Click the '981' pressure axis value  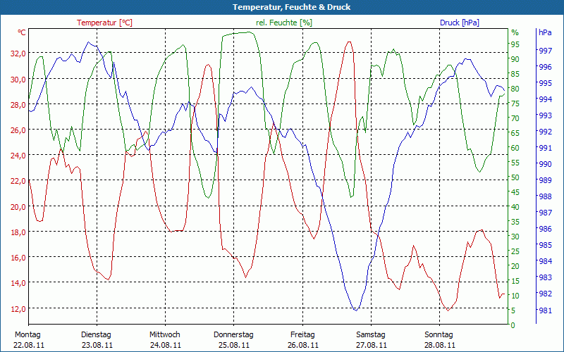(x=546, y=310)
